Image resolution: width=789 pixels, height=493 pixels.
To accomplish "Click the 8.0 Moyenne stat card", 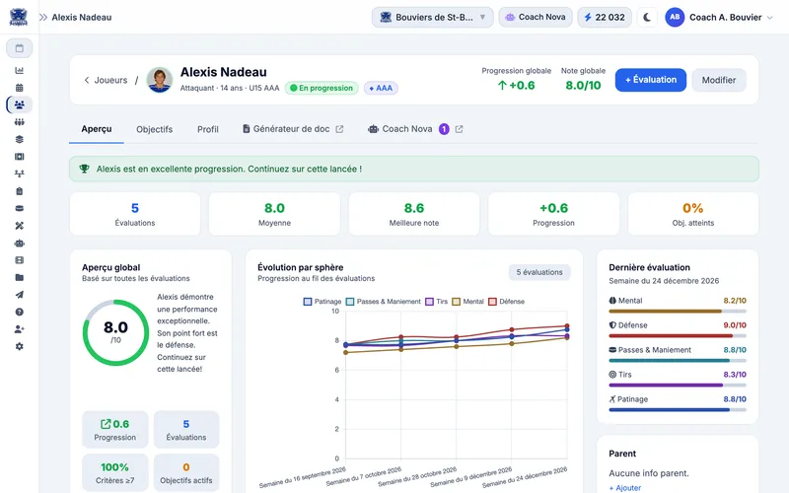I will [274, 214].
